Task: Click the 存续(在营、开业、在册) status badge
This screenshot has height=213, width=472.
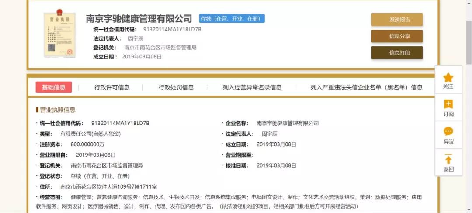Action: [x=232, y=18]
